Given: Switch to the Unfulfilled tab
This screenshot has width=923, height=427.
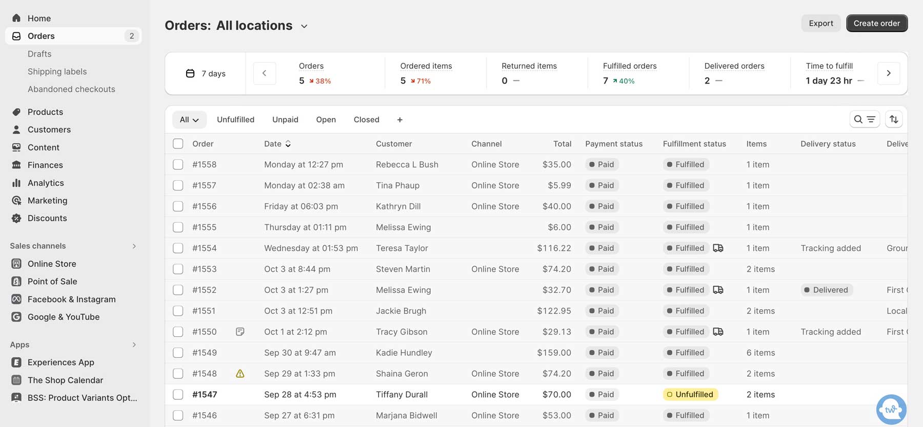Looking at the screenshot, I should pos(235,120).
